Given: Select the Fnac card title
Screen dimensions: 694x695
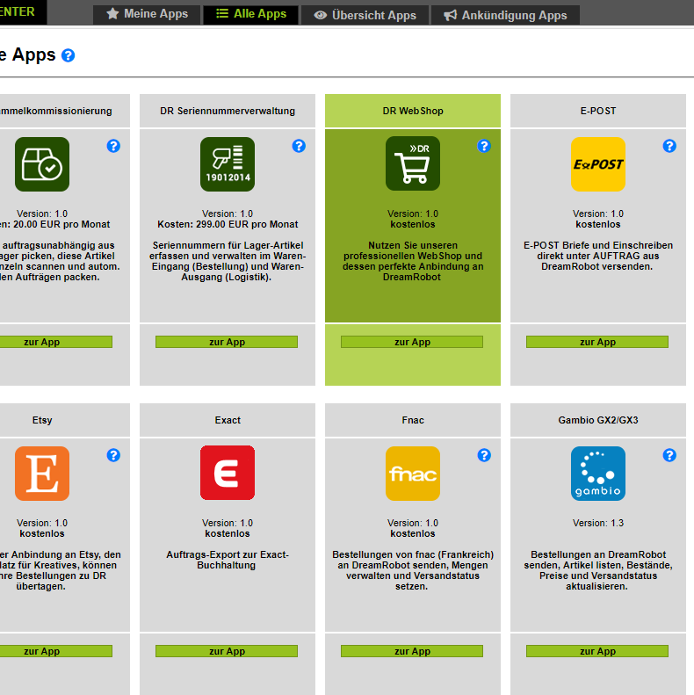Looking at the screenshot, I should pos(413,420).
